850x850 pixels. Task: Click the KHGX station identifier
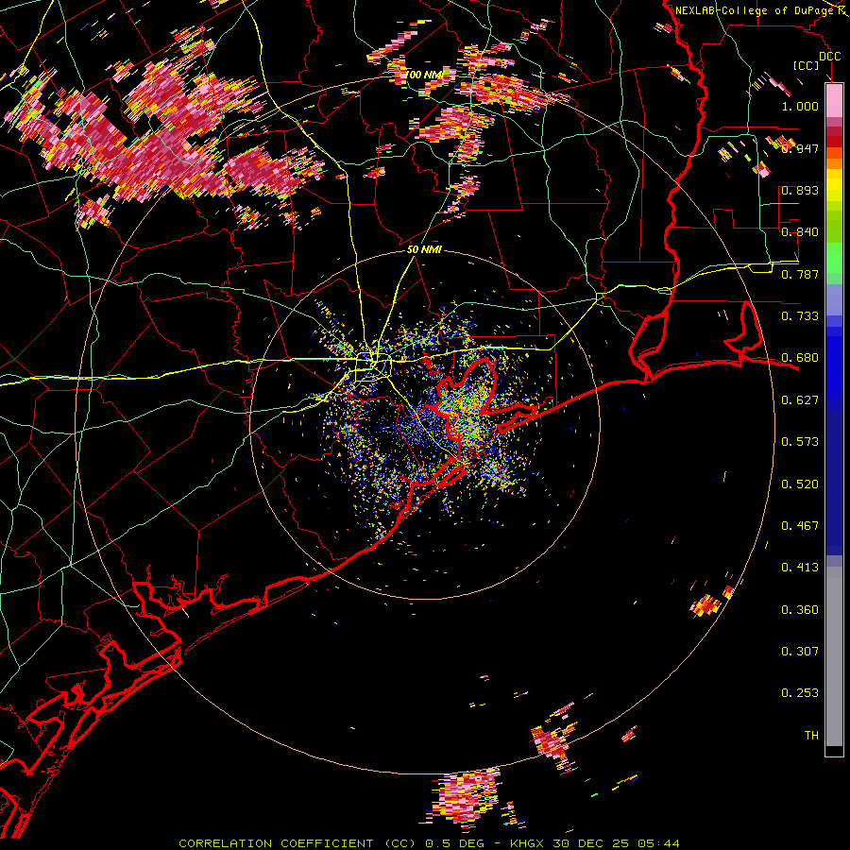coord(526,843)
